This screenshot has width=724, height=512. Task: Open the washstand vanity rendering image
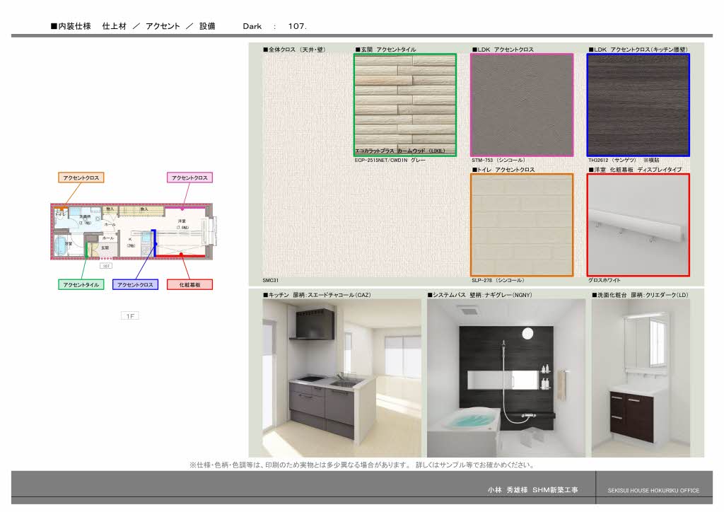point(641,378)
